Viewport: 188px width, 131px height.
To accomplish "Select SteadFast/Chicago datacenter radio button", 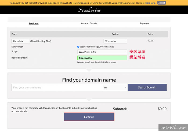I will [78, 47].
